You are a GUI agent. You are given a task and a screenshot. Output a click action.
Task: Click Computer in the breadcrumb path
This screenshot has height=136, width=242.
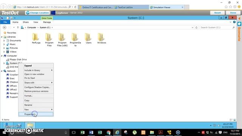tap(32, 28)
